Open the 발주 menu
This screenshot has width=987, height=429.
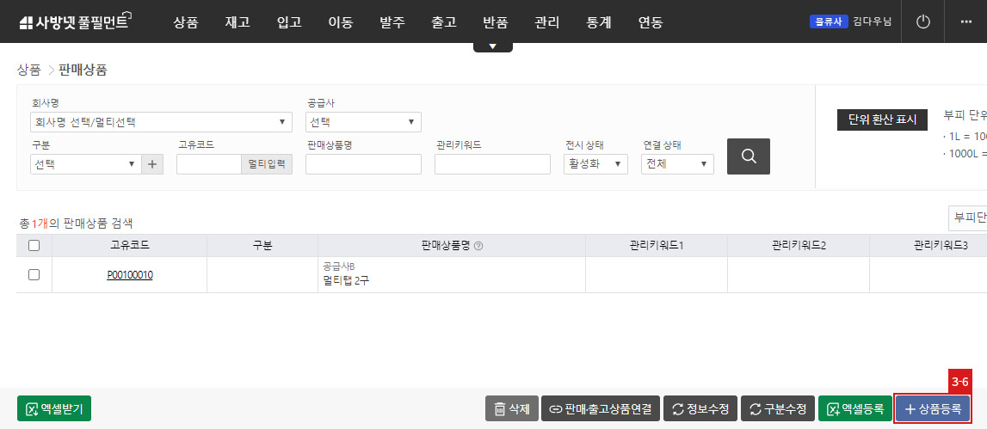tap(392, 22)
